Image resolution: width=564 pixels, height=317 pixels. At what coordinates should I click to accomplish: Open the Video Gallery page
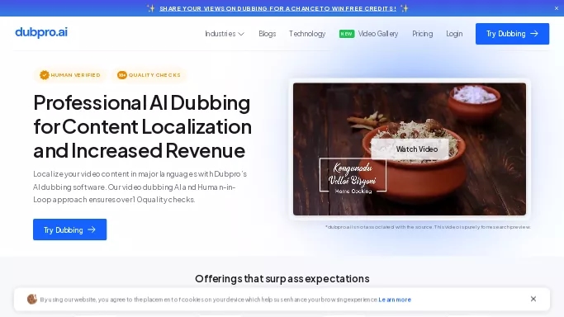tap(378, 34)
